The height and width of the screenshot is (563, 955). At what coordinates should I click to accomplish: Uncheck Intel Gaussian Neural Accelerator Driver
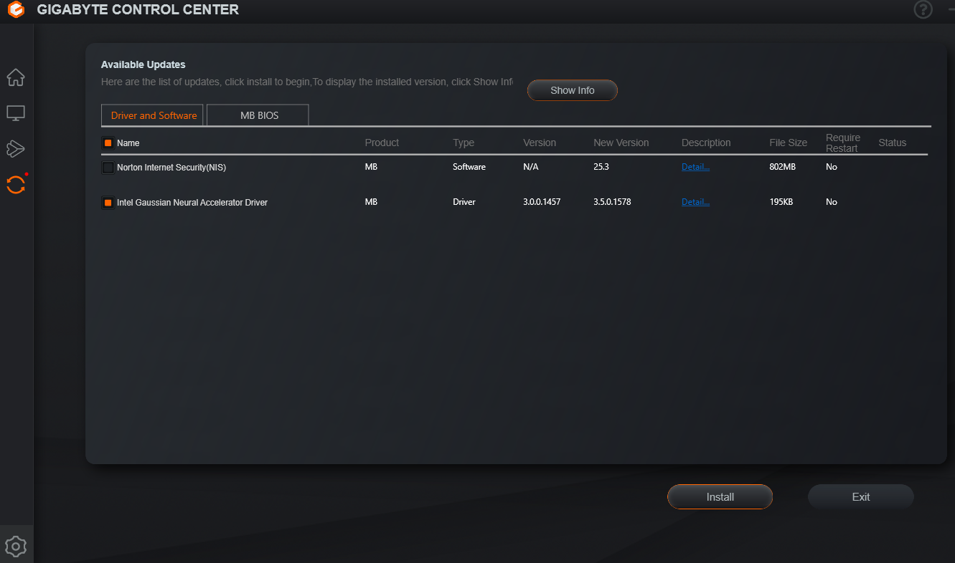[x=108, y=203]
